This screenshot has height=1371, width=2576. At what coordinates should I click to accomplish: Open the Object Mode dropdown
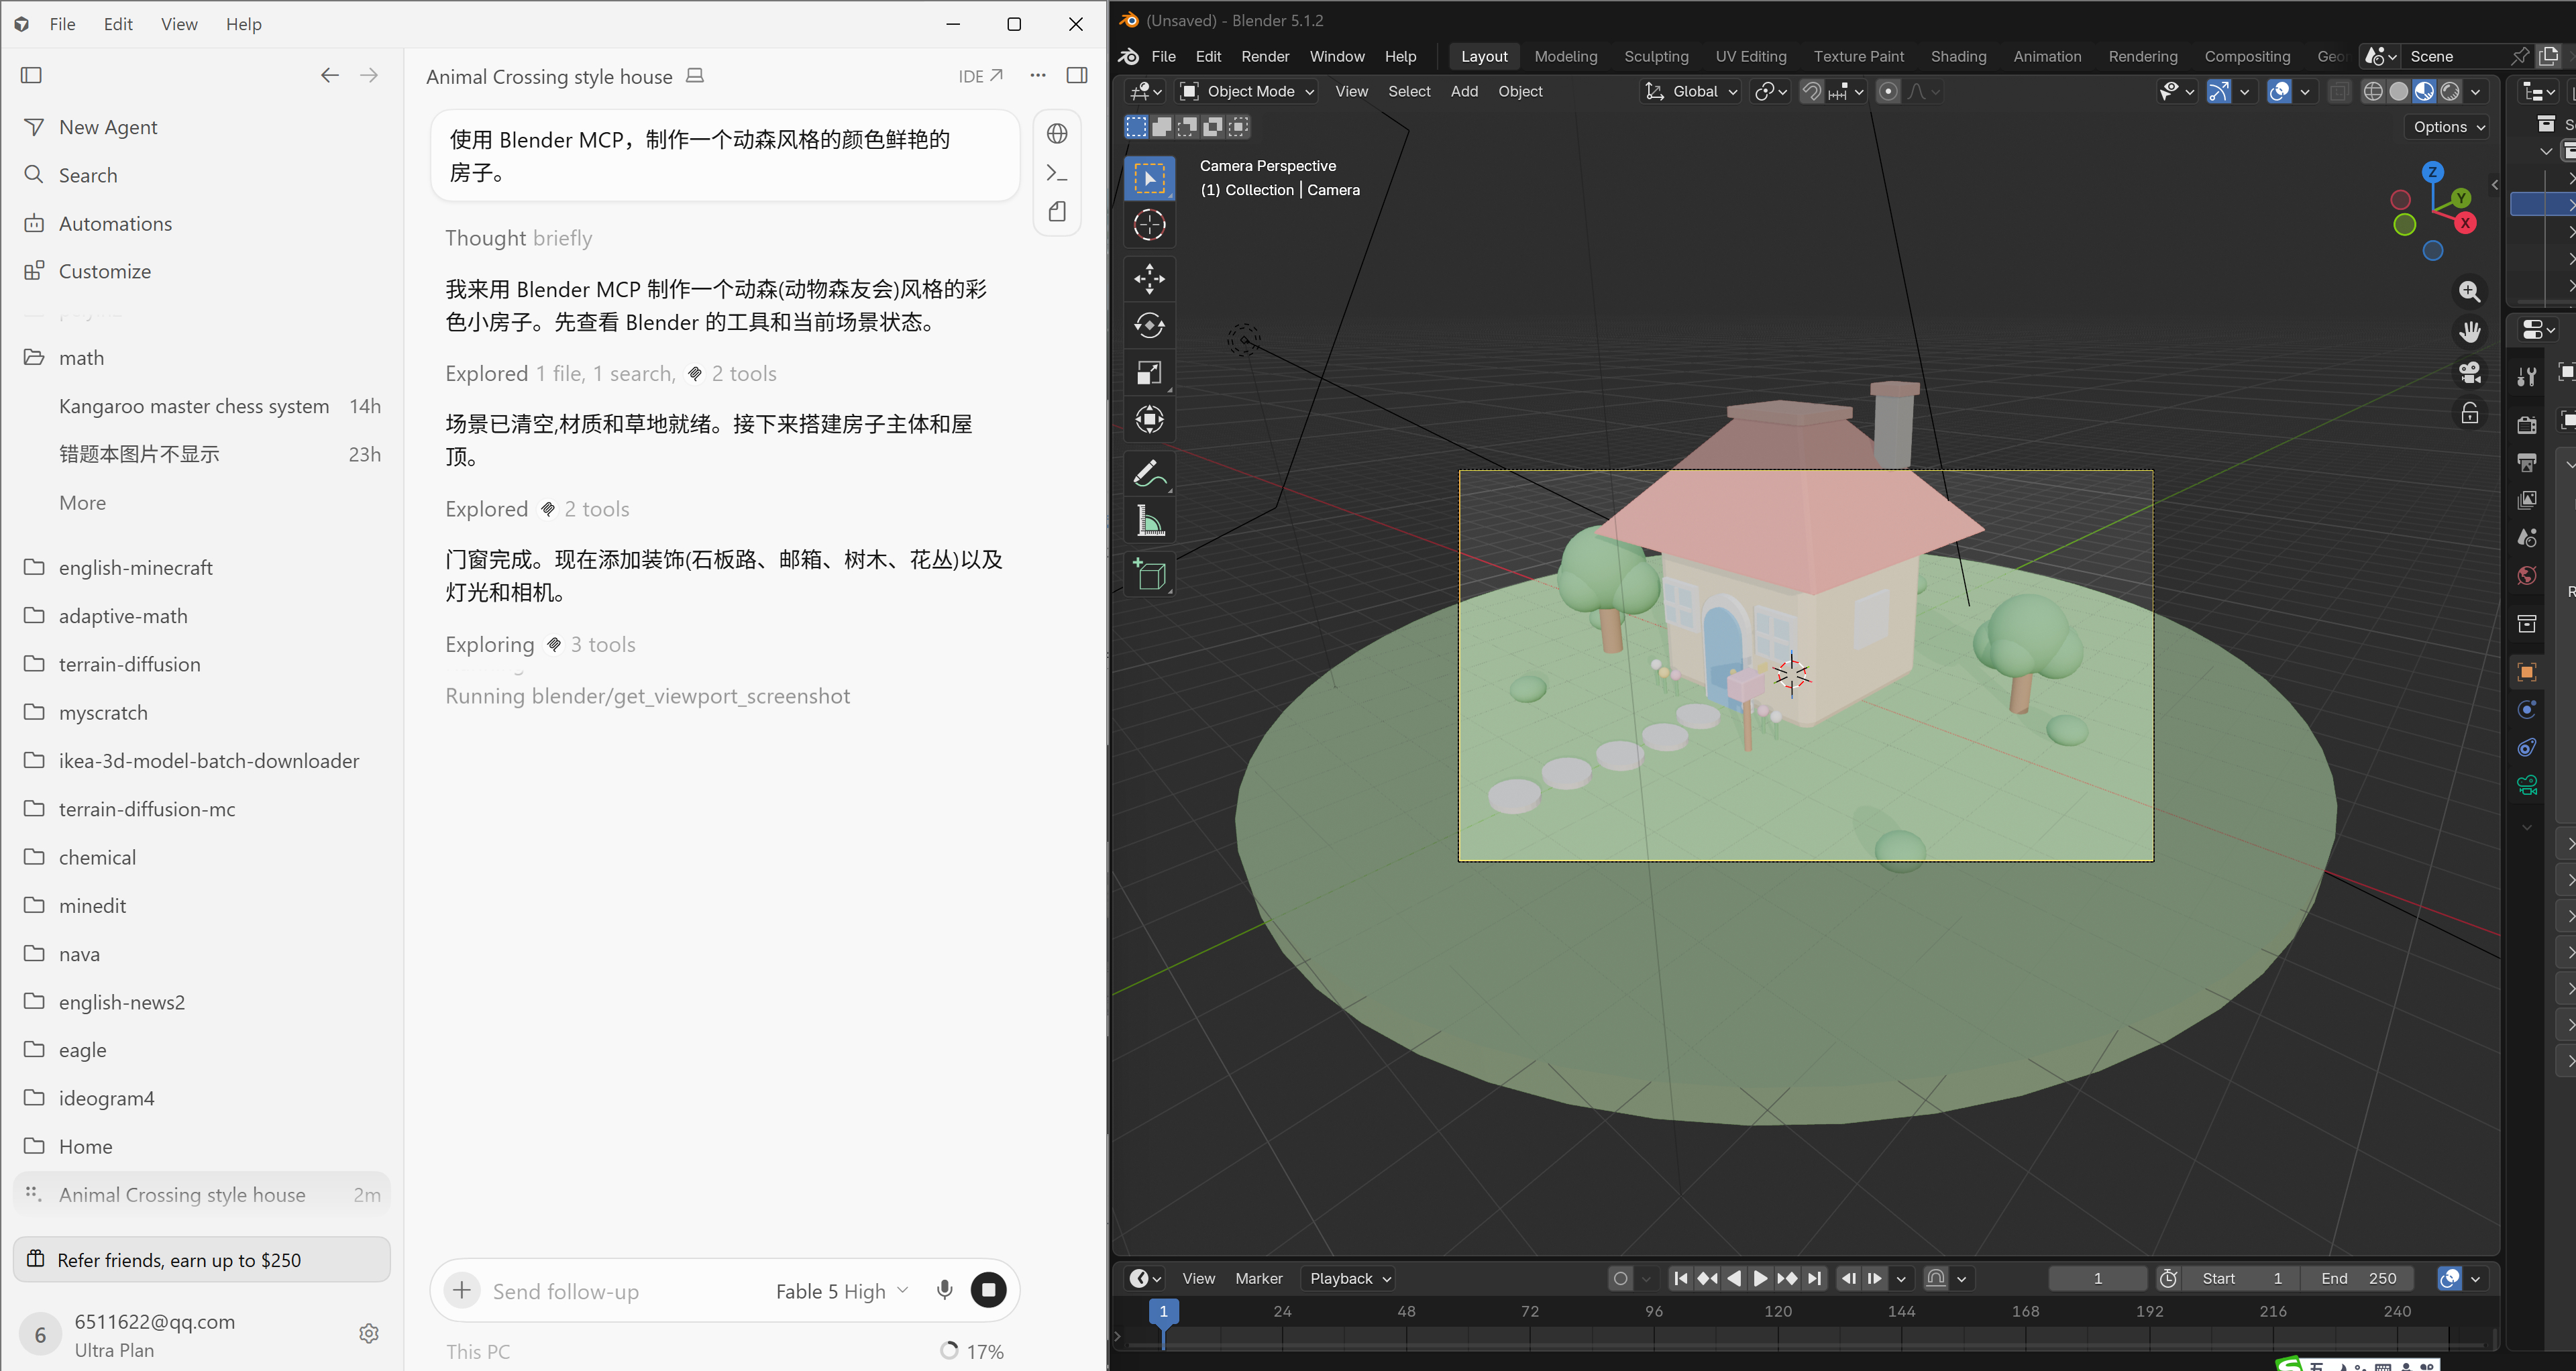[x=1247, y=91]
